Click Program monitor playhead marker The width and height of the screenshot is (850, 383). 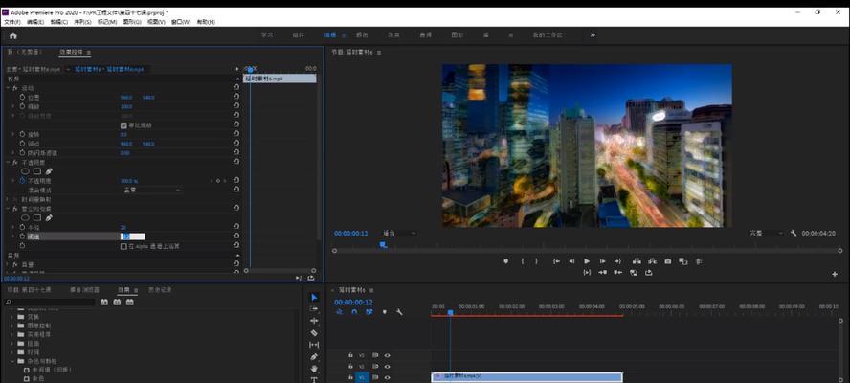point(383,245)
